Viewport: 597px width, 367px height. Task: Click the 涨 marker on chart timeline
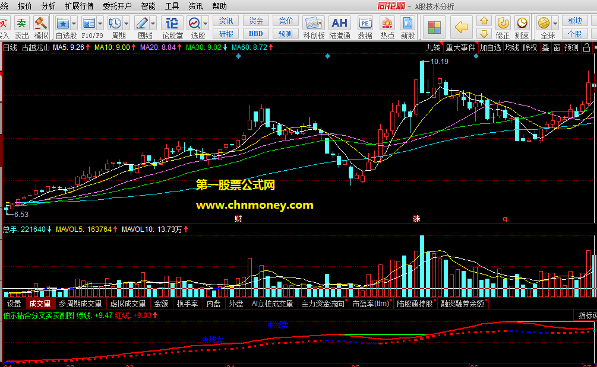tap(416, 218)
